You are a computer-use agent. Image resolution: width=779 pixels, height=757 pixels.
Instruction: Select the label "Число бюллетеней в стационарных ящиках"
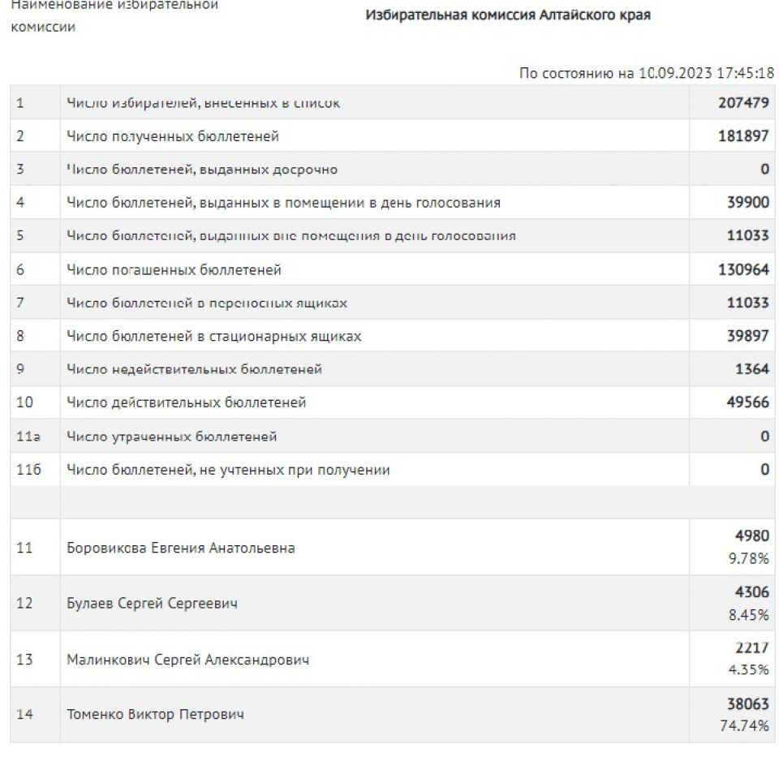click(213, 336)
